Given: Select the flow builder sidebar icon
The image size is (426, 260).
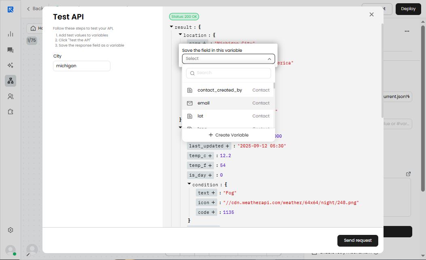Looking at the screenshot, I should [x=11, y=81].
